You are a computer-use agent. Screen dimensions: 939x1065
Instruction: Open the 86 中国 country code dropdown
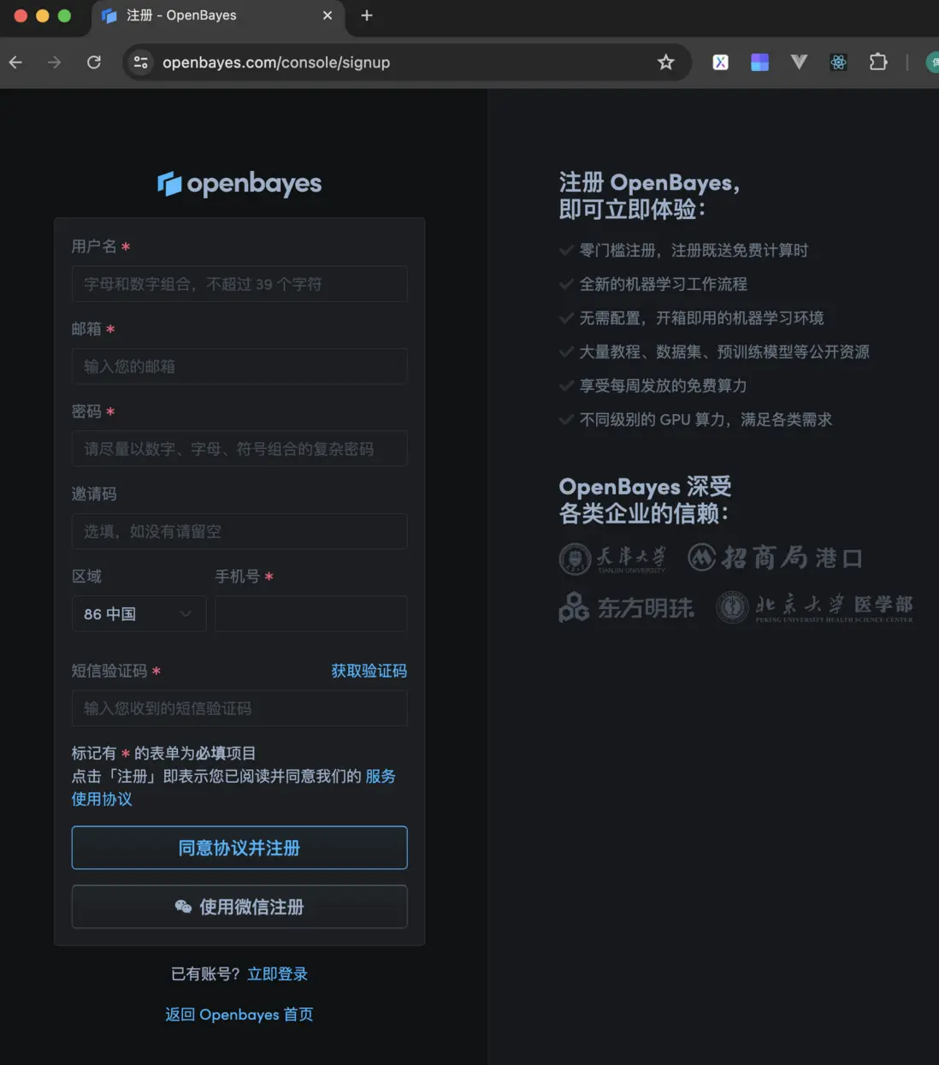[139, 613]
